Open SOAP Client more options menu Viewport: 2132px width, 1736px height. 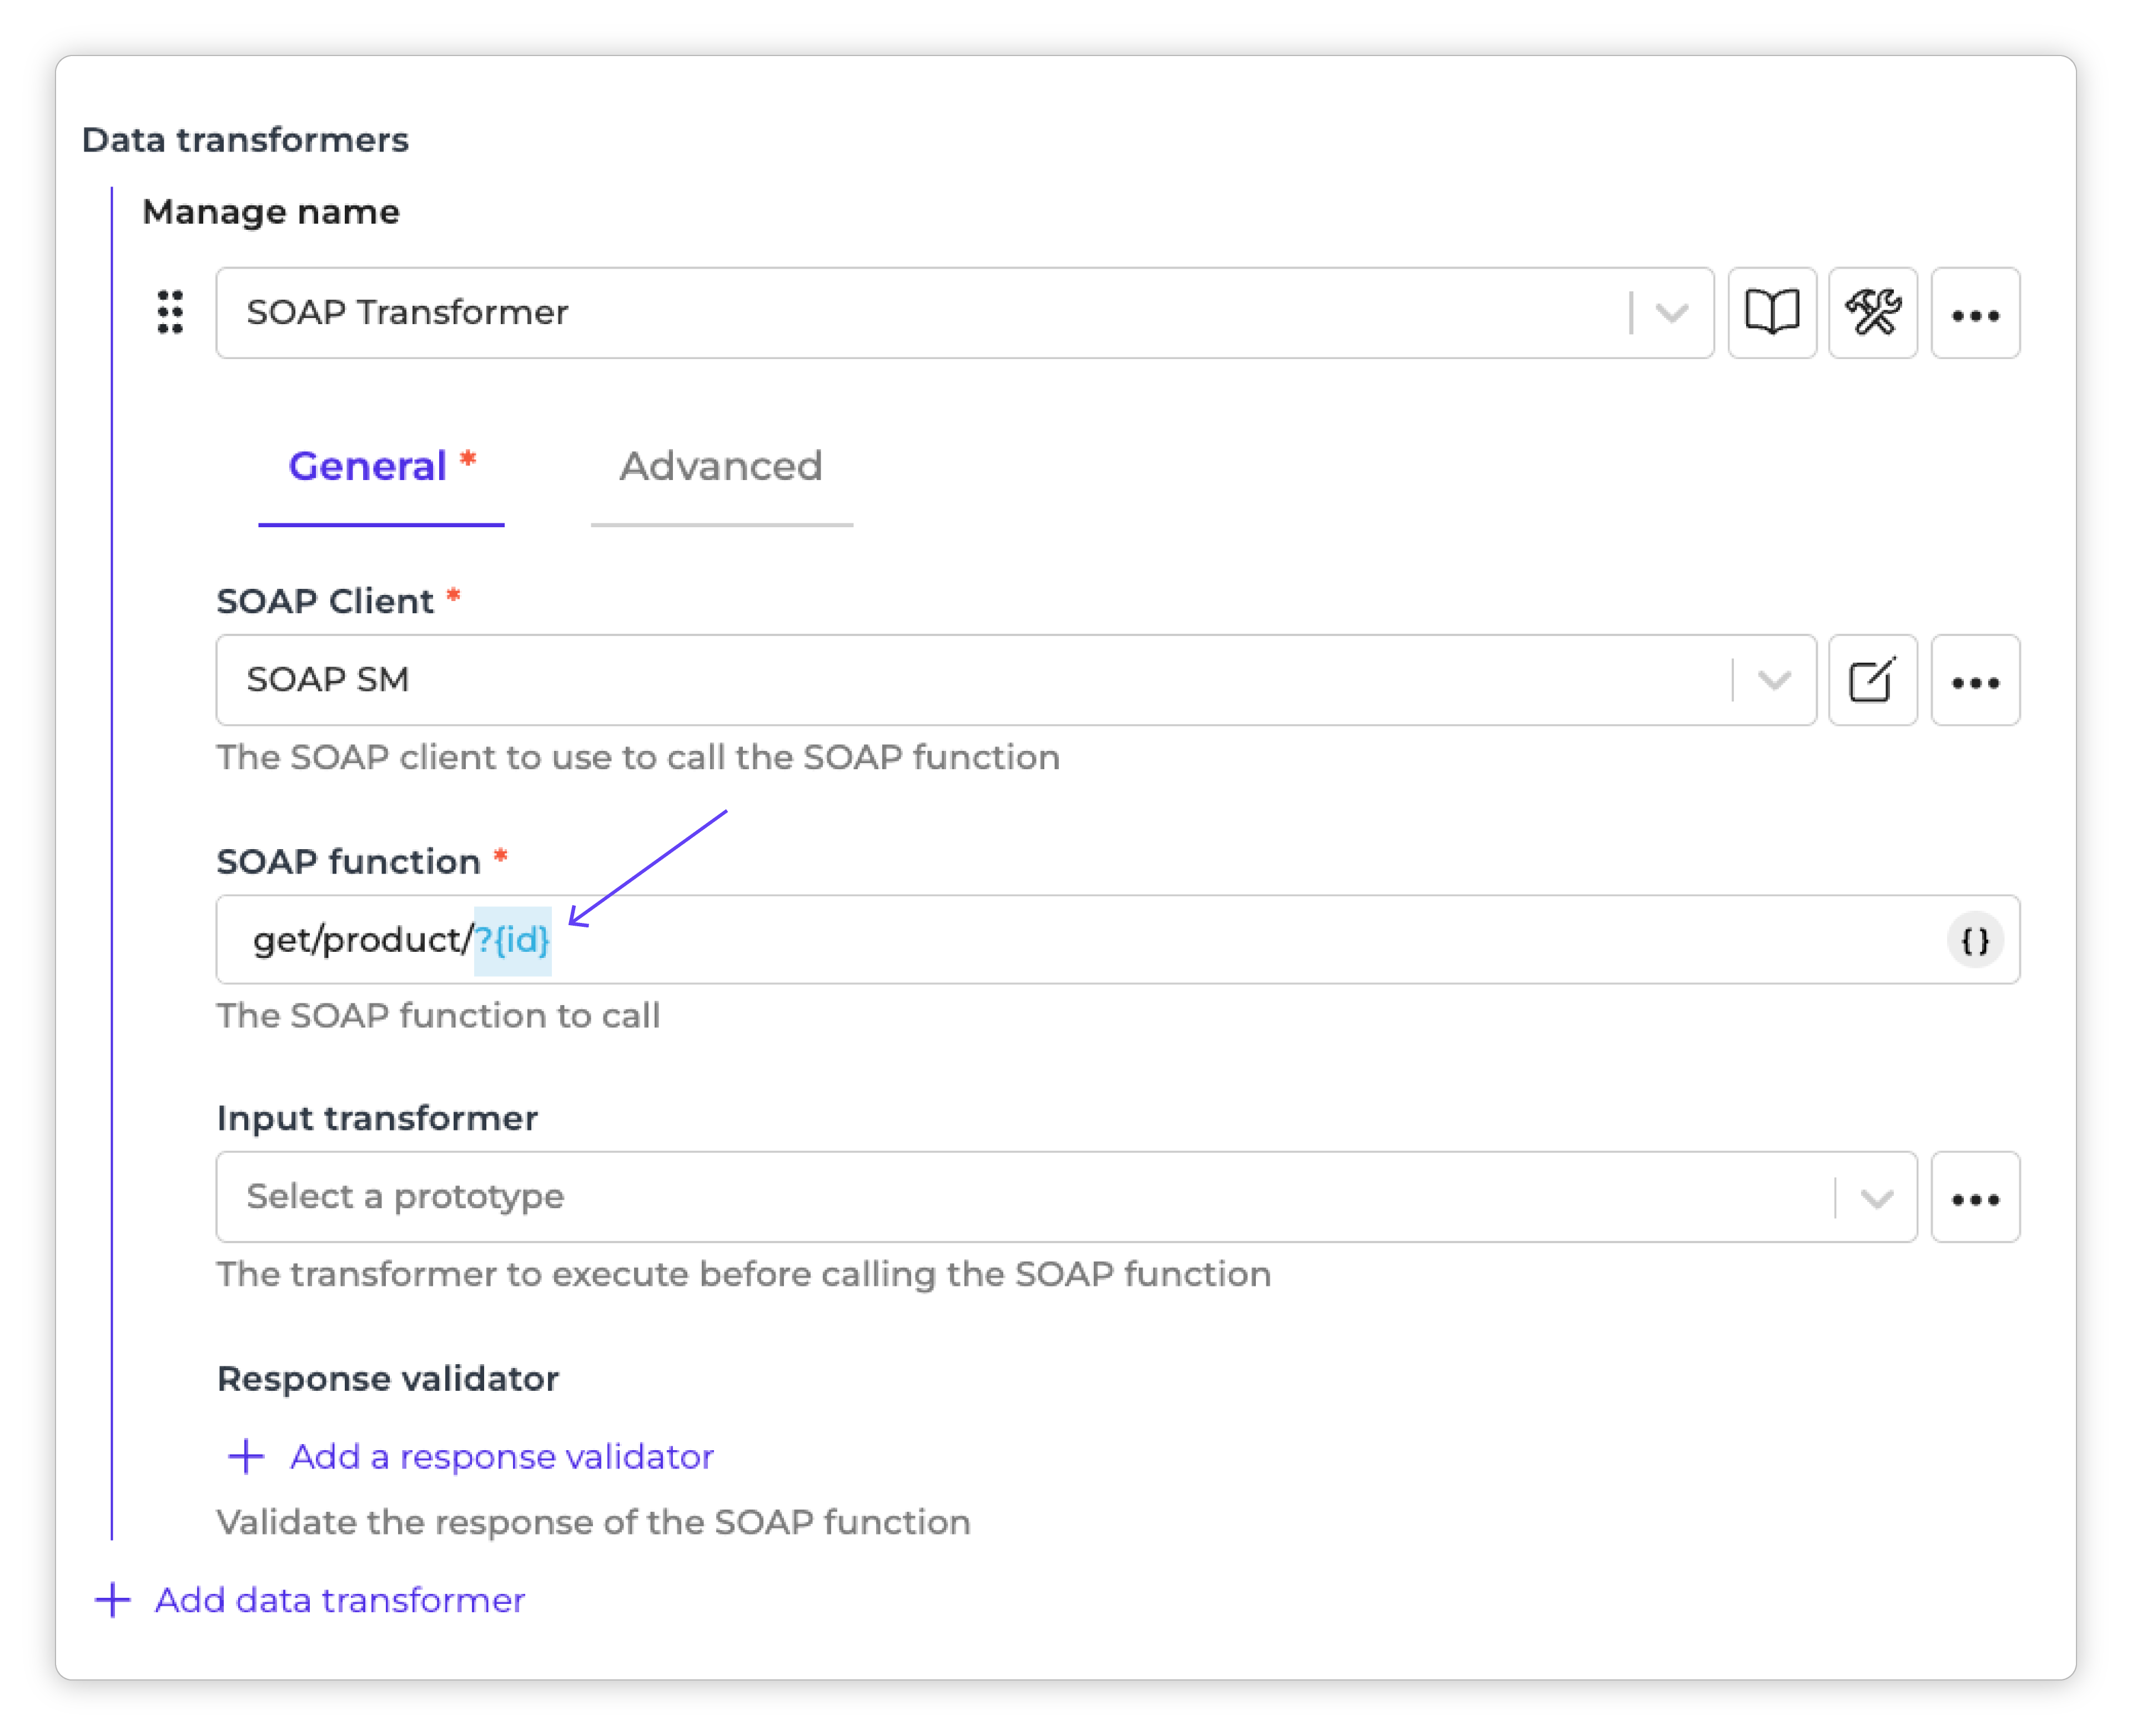(x=1975, y=680)
